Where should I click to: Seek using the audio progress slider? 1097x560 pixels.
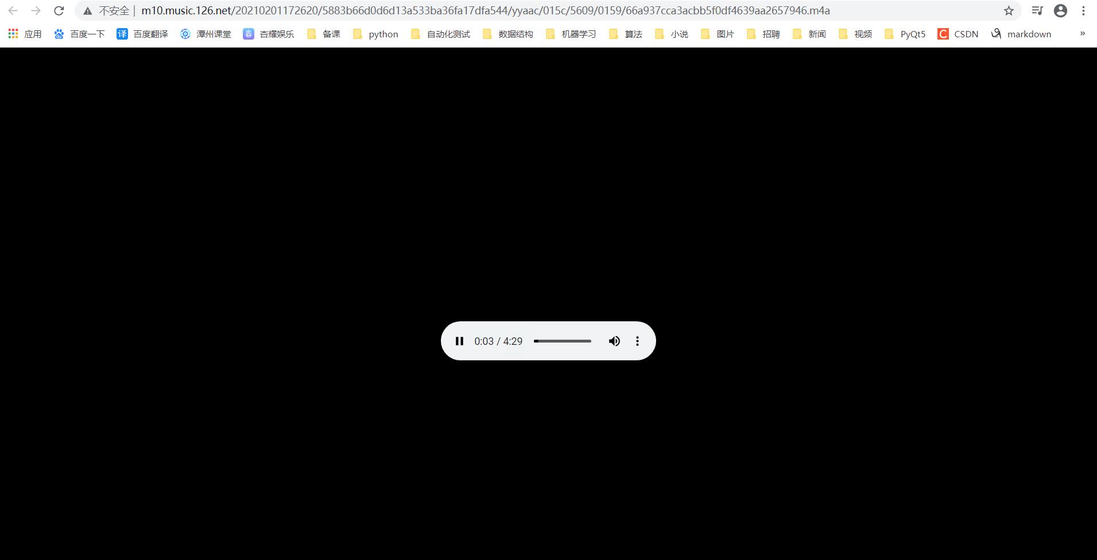coord(563,341)
